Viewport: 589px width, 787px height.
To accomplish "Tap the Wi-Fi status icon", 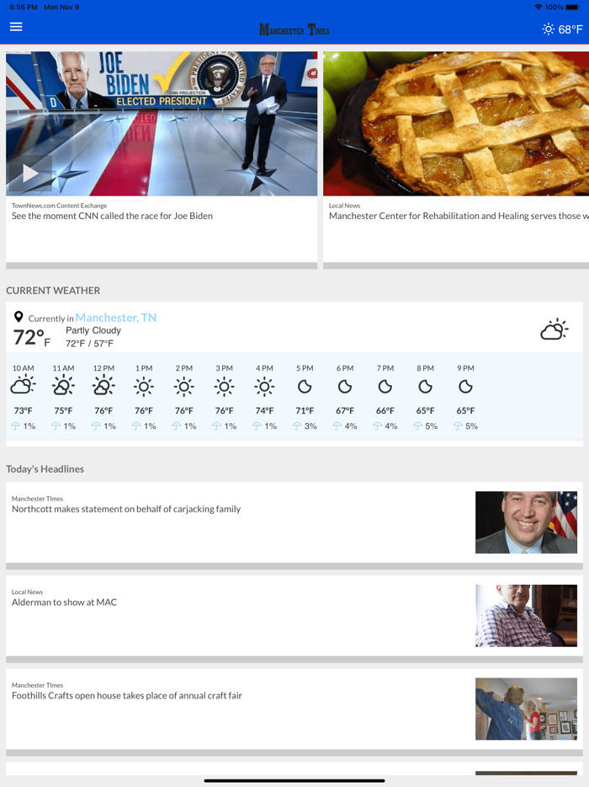I will (538, 7).
